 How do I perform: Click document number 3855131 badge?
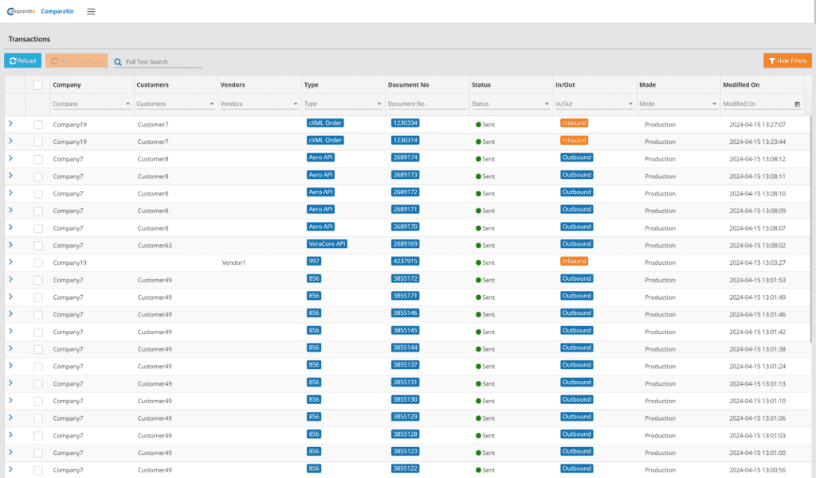[406, 383]
